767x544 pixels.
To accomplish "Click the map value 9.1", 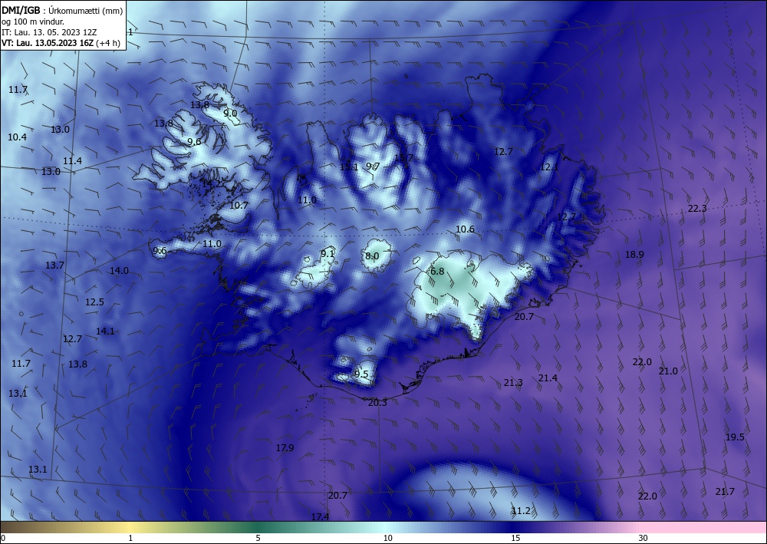I will [328, 253].
